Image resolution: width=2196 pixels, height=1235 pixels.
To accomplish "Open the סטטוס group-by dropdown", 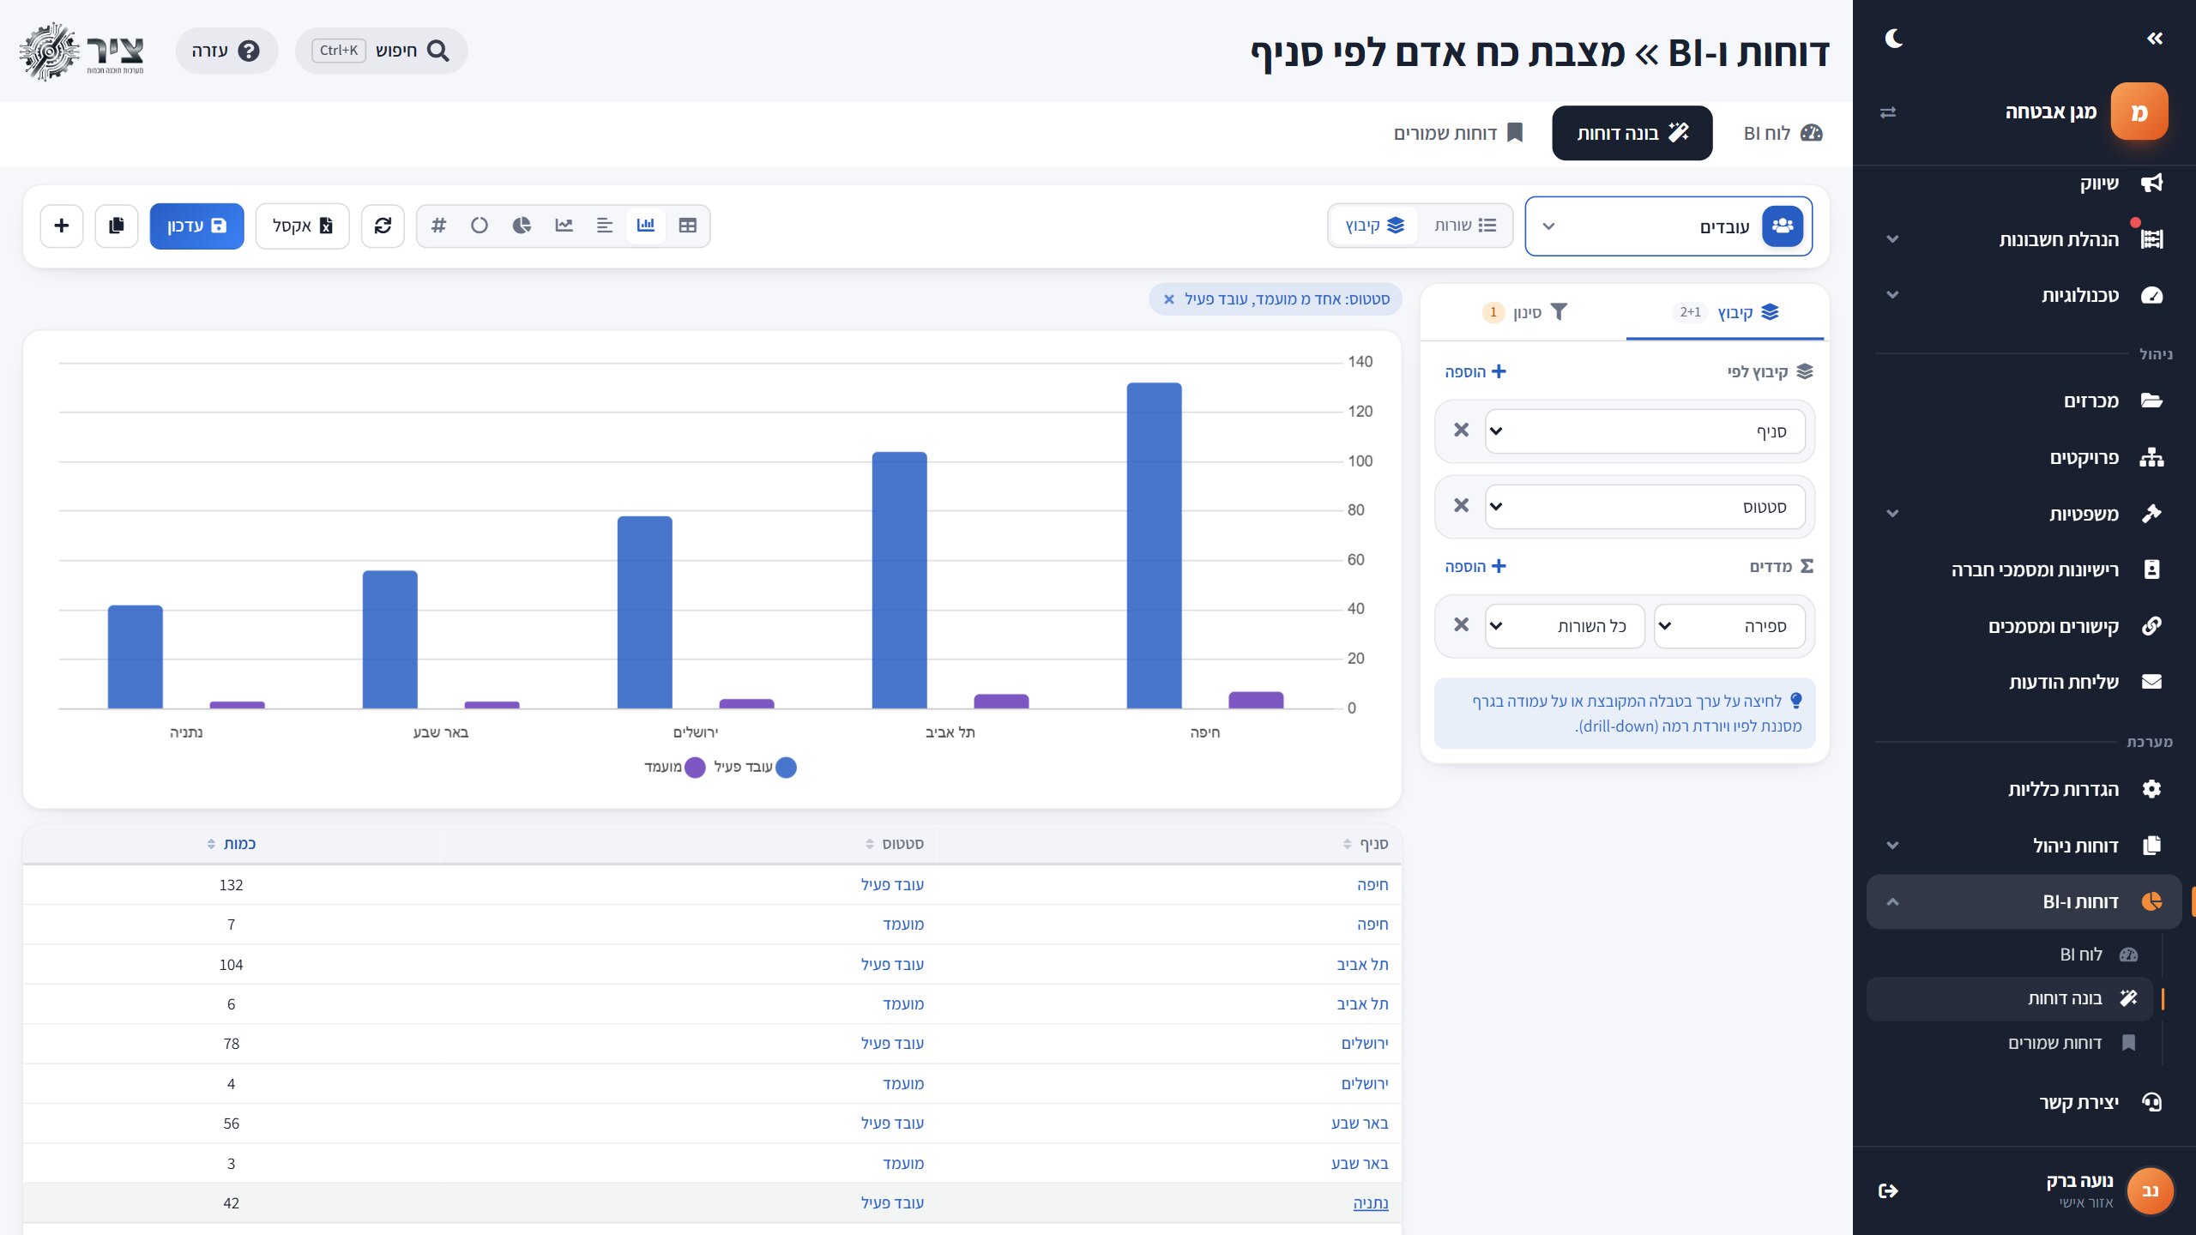I will coord(1645,507).
